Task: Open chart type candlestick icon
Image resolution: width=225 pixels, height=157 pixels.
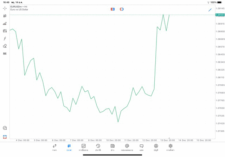Action: pyautogui.click(x=5, y=16)
